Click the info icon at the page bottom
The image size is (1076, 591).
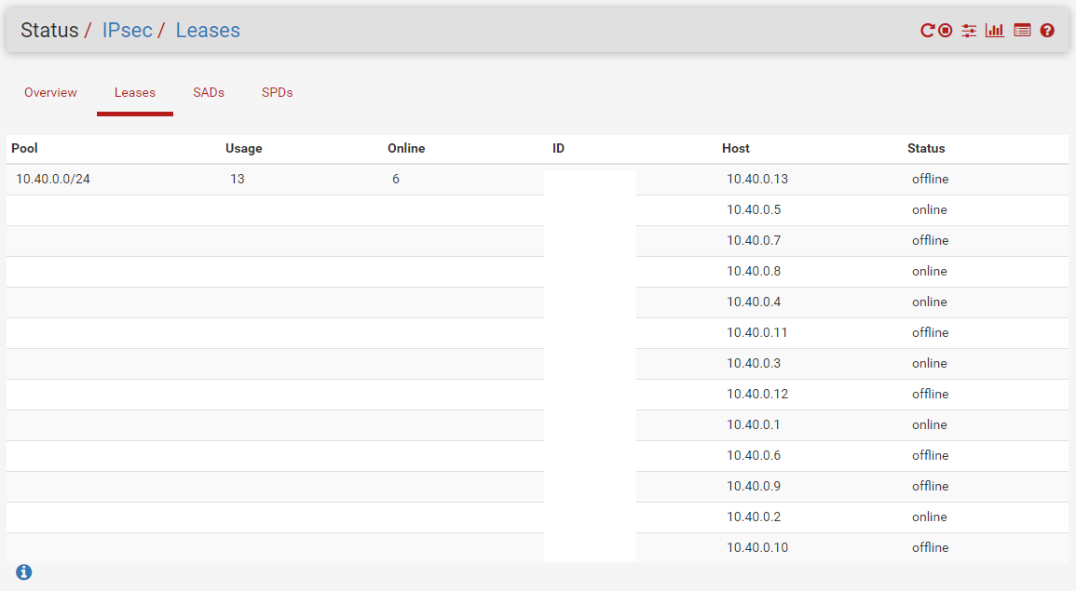[x=23, y=571]
